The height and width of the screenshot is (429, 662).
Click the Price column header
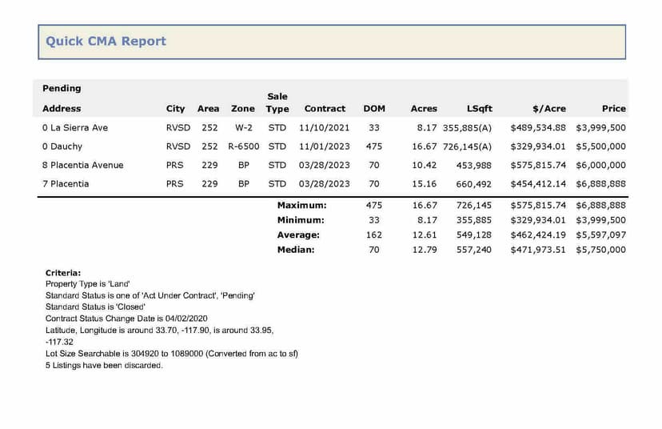(613, 108)
